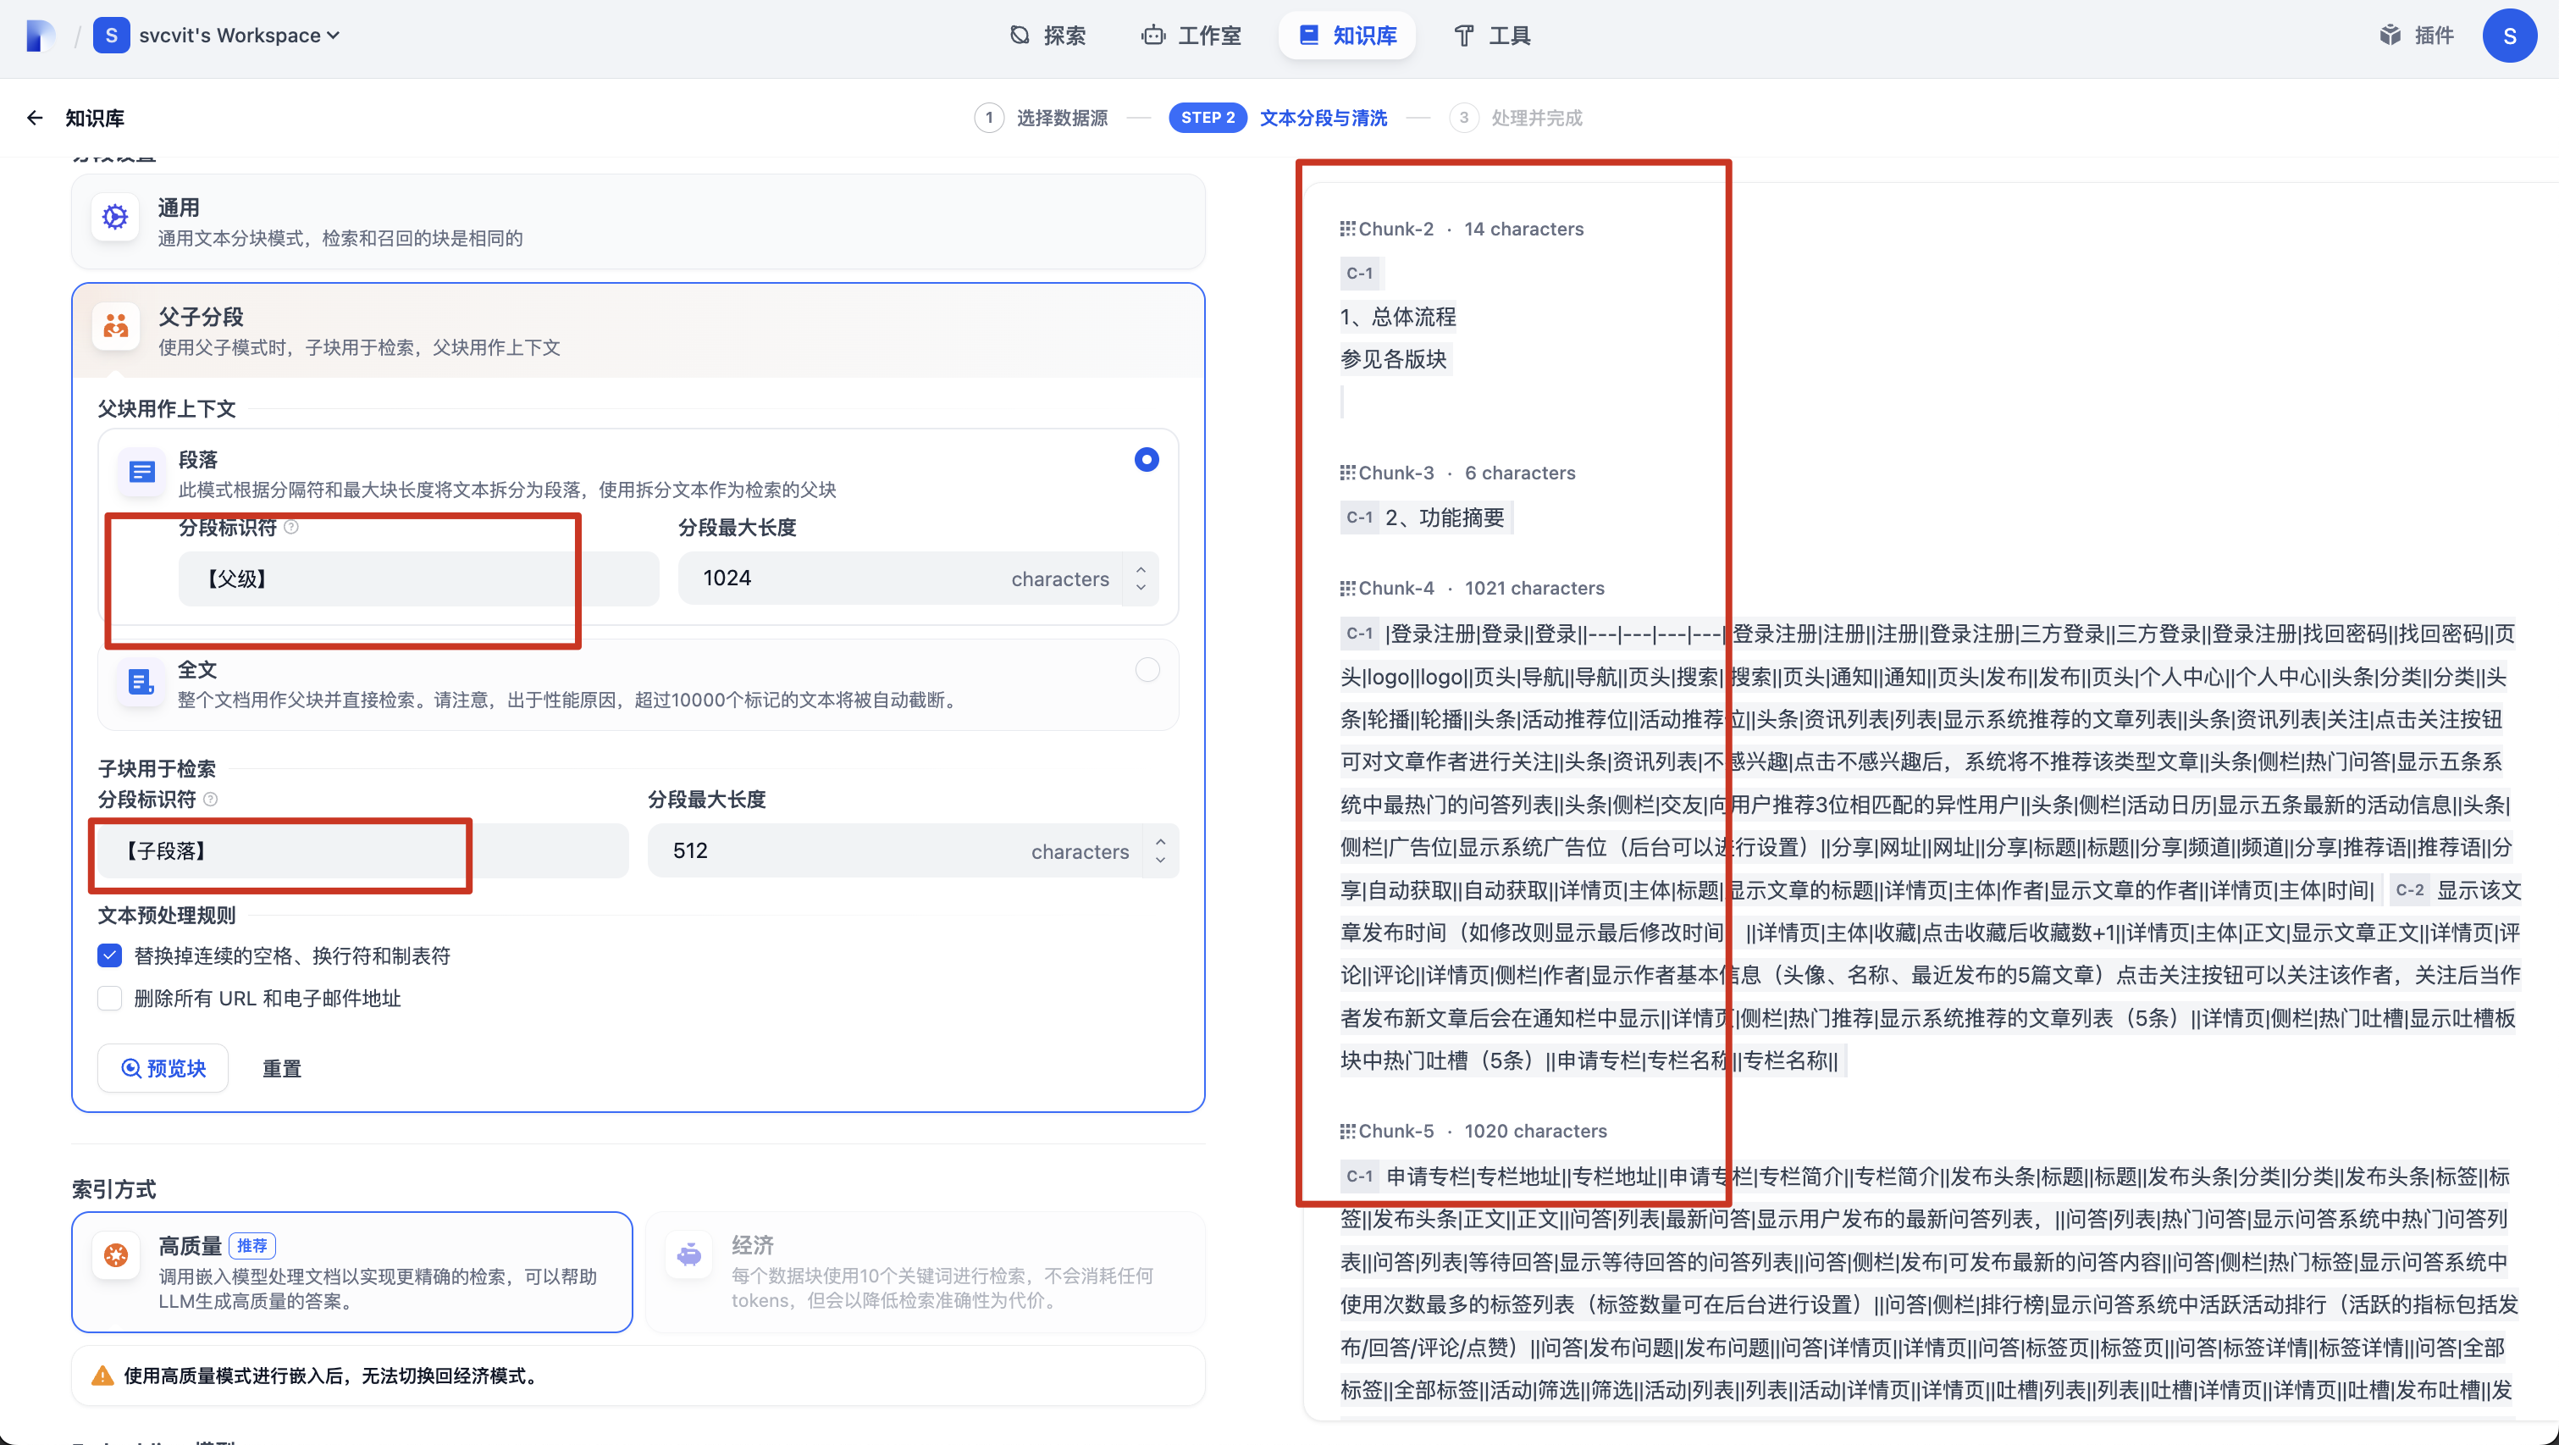Open the 探索 tab
Image resolution: width=2559 pixels, height=1445 pixels.
(x=1048, y=36)
